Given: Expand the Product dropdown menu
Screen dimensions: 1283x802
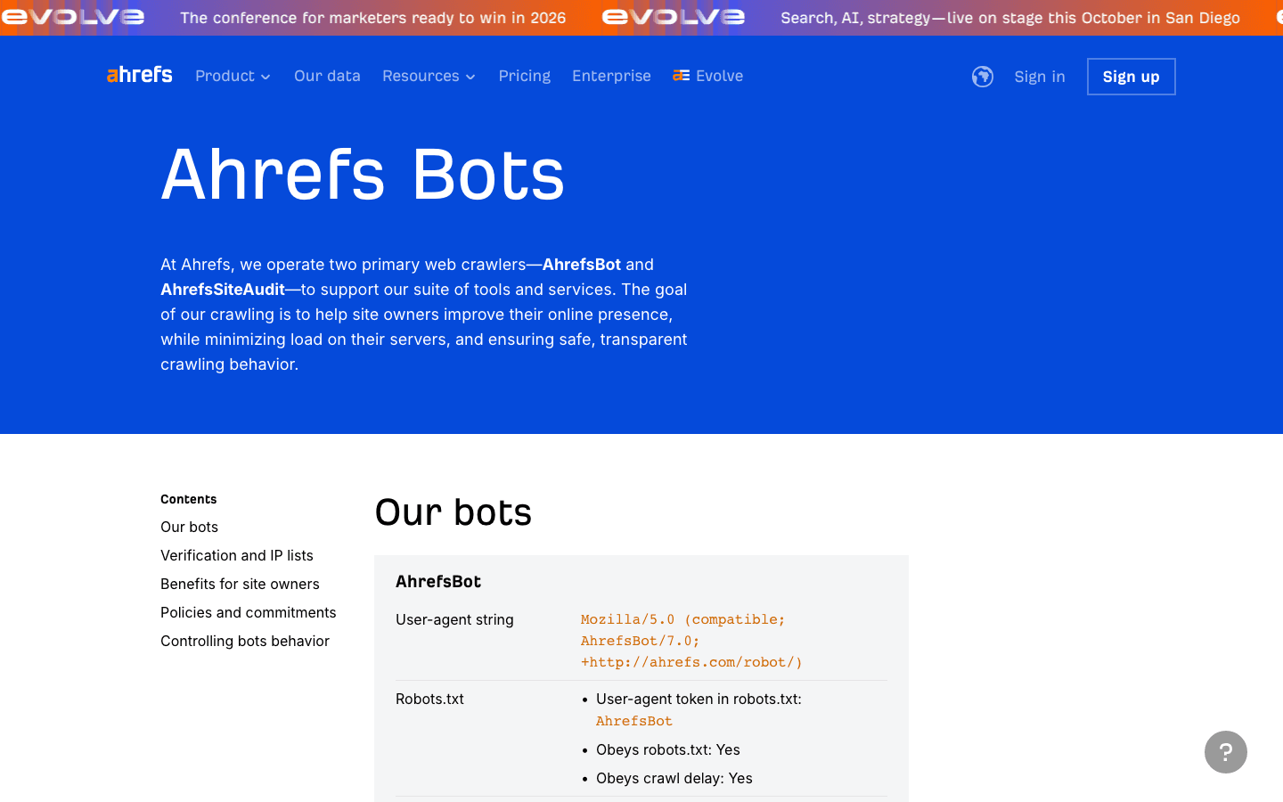Looking at the screenshot, I should (x=233, y=76).
